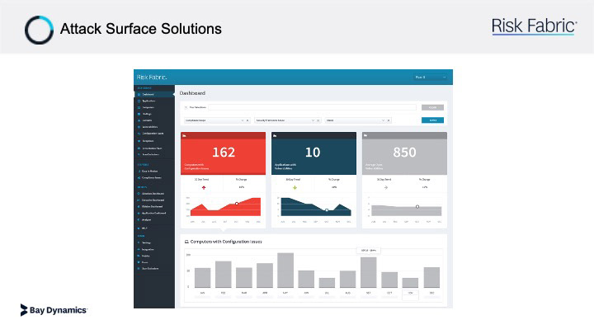Open the user menu in the blue header
Image resolution: width=594 pixels, height=334 pixels.
pyautogui.click(x=431, y=78)
